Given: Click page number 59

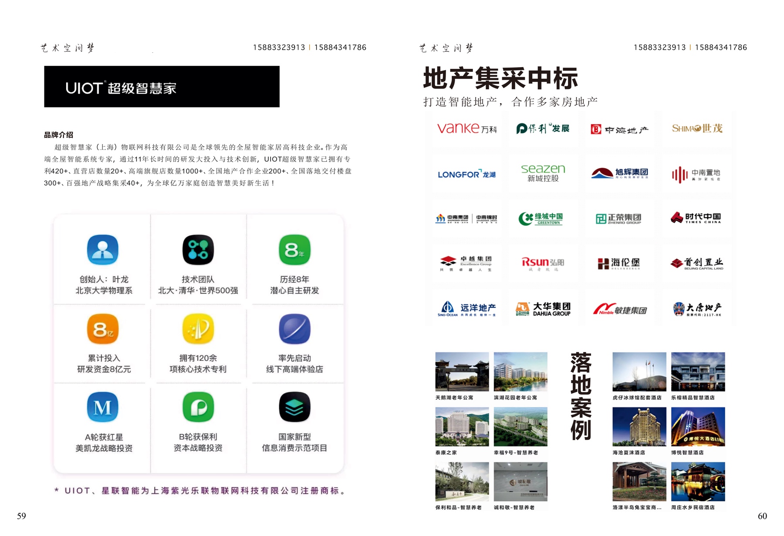Looking at the screenshot, I should click(21, 516).
